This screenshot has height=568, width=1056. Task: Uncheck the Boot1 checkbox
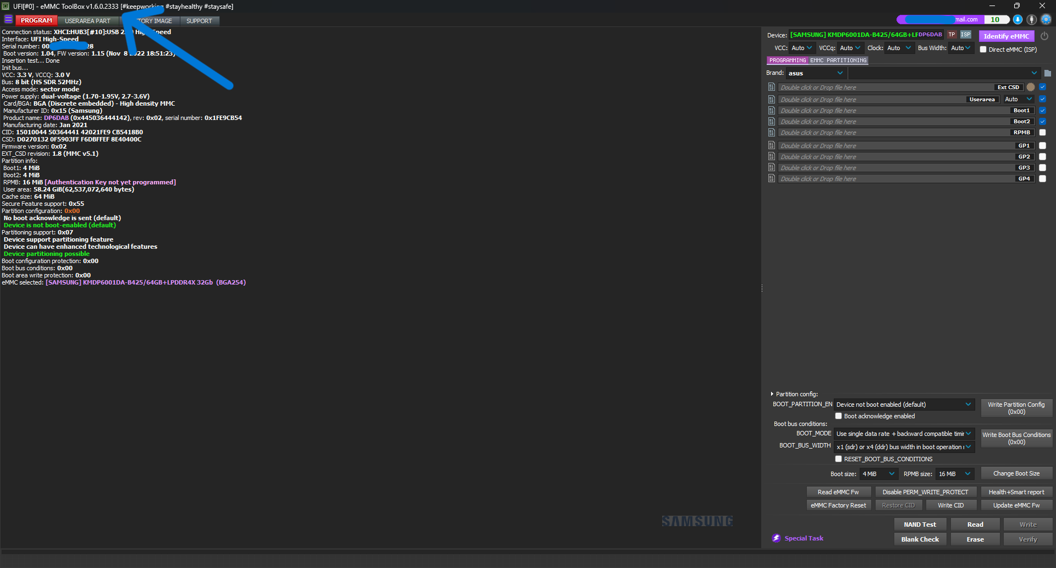[x=1042, y=110]
